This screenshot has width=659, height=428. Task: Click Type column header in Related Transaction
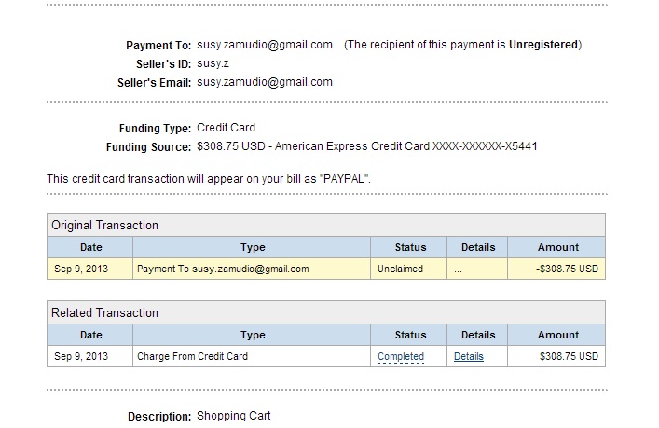tap(253, 335)
